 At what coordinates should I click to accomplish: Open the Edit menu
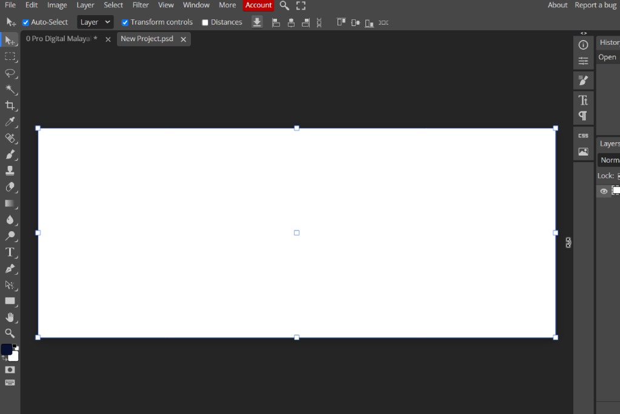[x=32, y=5]
